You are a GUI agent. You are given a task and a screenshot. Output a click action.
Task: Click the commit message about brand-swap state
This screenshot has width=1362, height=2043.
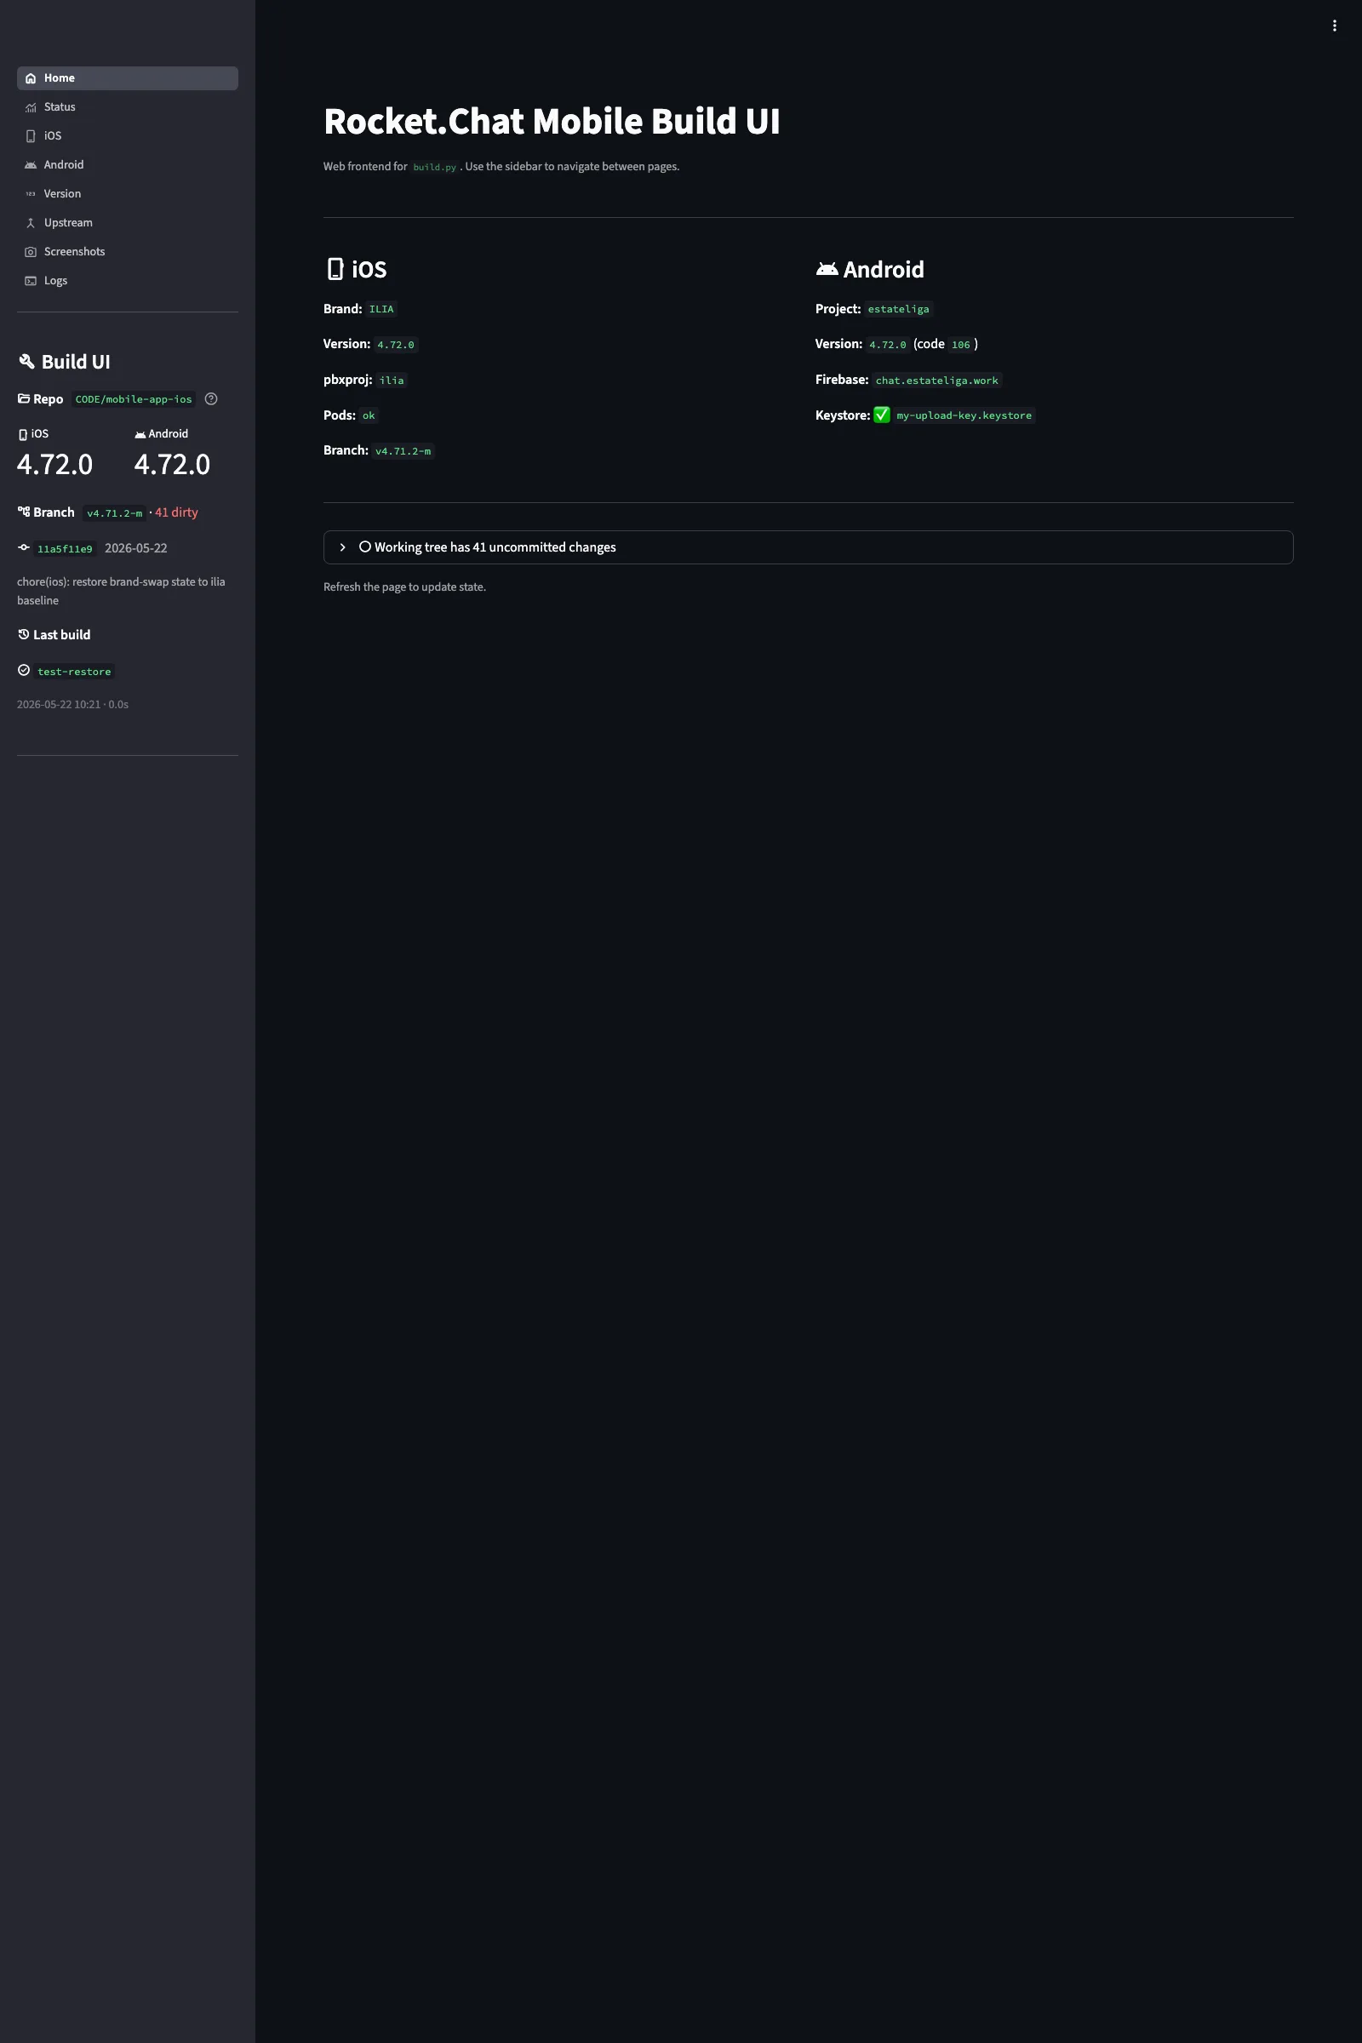[x=121, y=591]
